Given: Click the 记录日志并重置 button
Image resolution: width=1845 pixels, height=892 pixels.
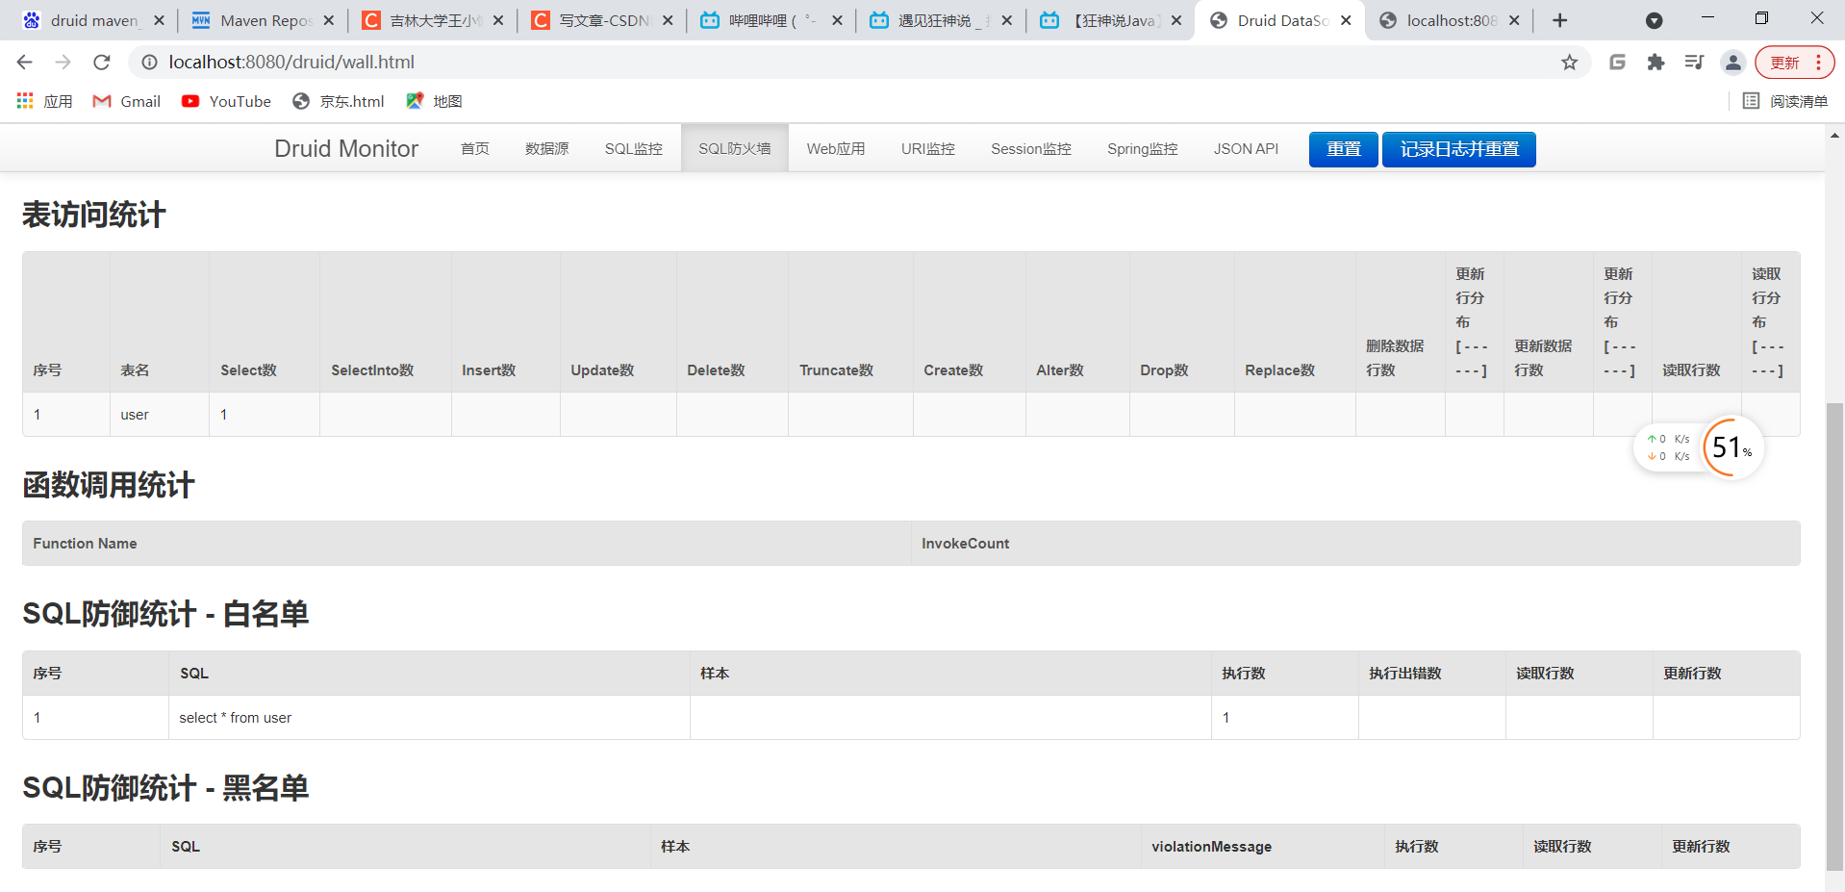Looking at the screenshot, I should click(1459, 149).
